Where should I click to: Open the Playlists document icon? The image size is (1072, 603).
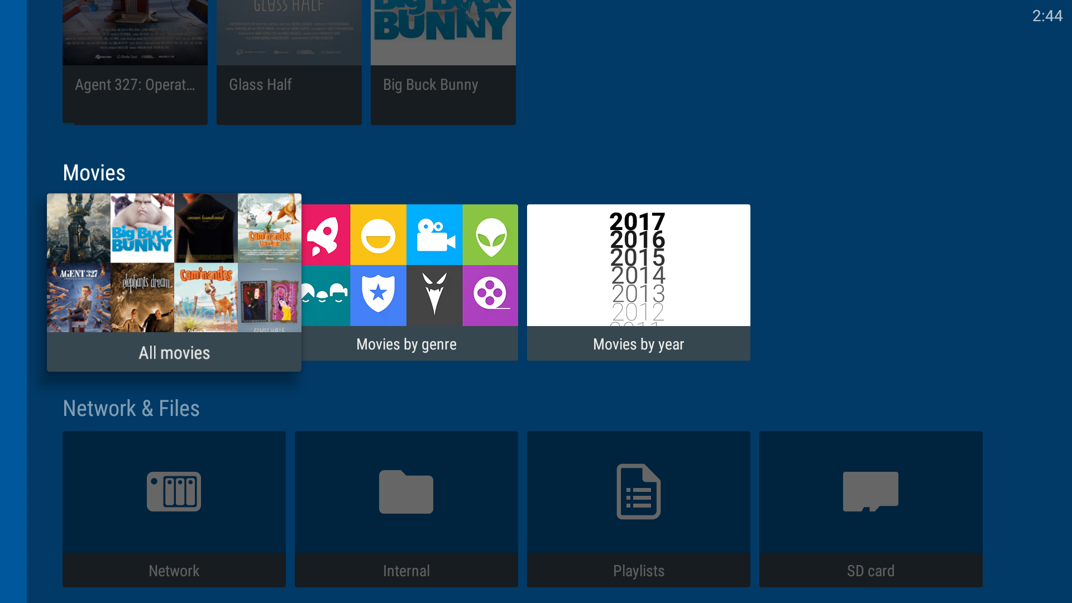coord(638,492)
